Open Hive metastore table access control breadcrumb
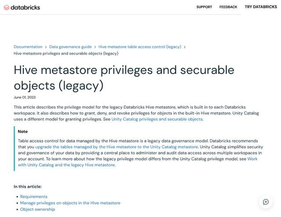 pyautogui.click(x=140, y=47)
